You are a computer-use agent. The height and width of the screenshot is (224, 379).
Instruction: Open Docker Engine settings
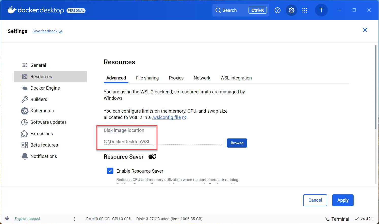(x=45, y=88)
